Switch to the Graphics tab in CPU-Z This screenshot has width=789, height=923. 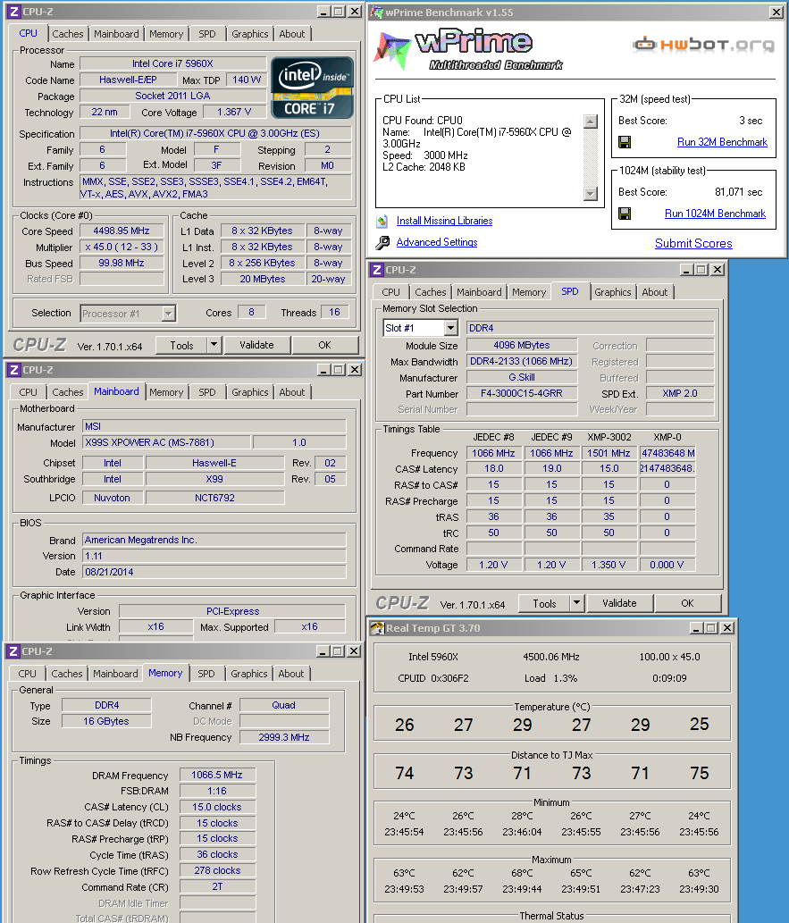pos(249,33)
